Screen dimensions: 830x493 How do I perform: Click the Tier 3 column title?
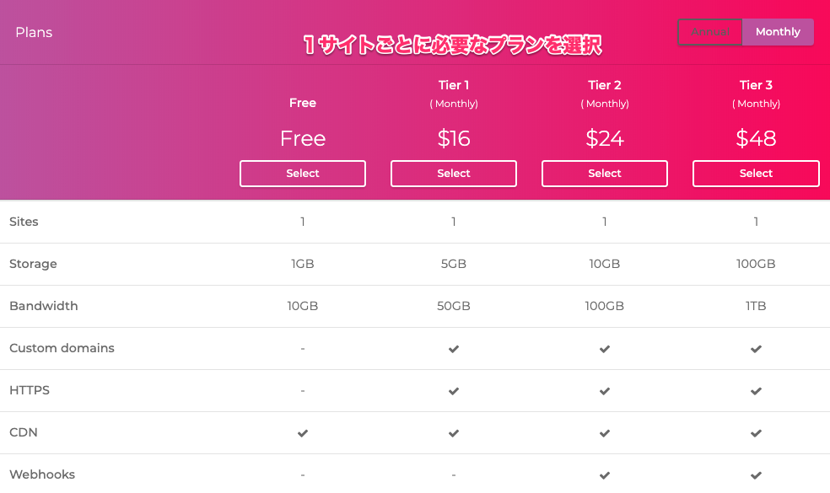point(756,85)
